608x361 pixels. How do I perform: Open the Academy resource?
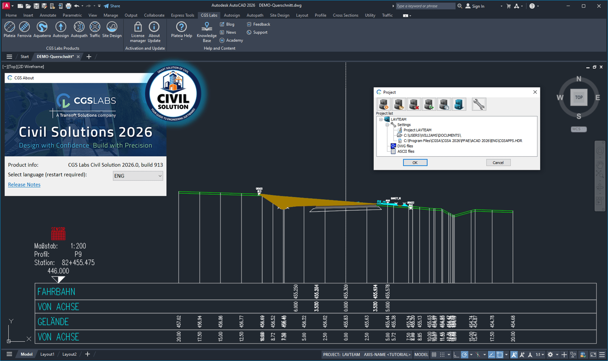(231, 40)
